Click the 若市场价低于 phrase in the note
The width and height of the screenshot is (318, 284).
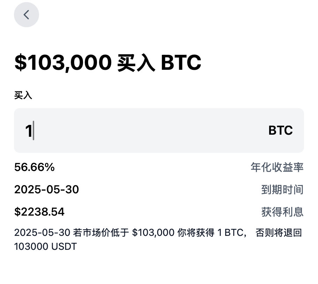point(101,232)
